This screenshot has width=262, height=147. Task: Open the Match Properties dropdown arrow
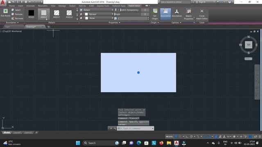[194, 18]
